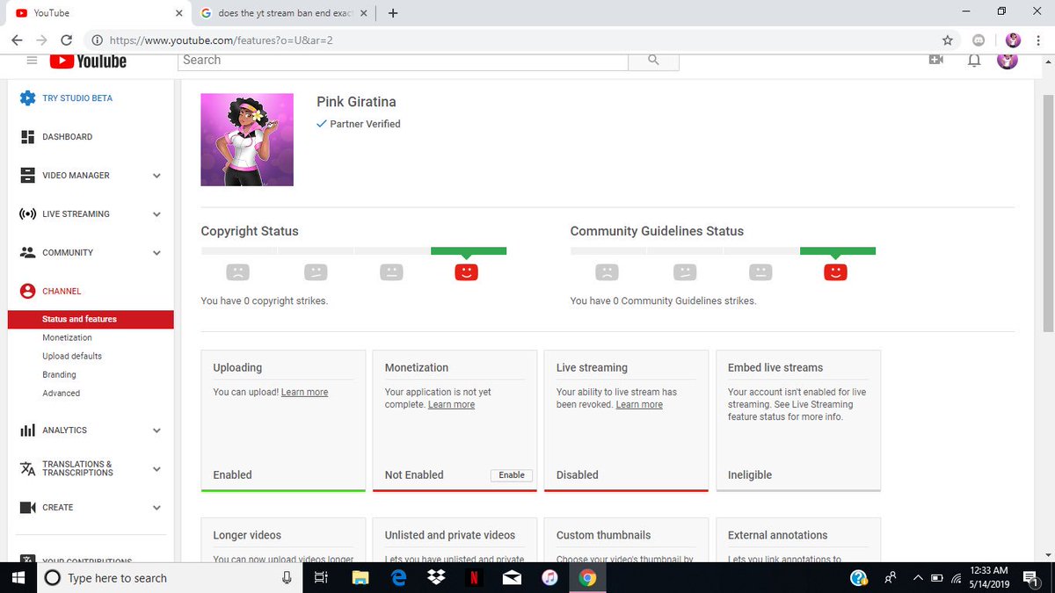This screenshot has width=1055, height=593.
Task: Expand the Video Manager section
Action: pos(156,176)
